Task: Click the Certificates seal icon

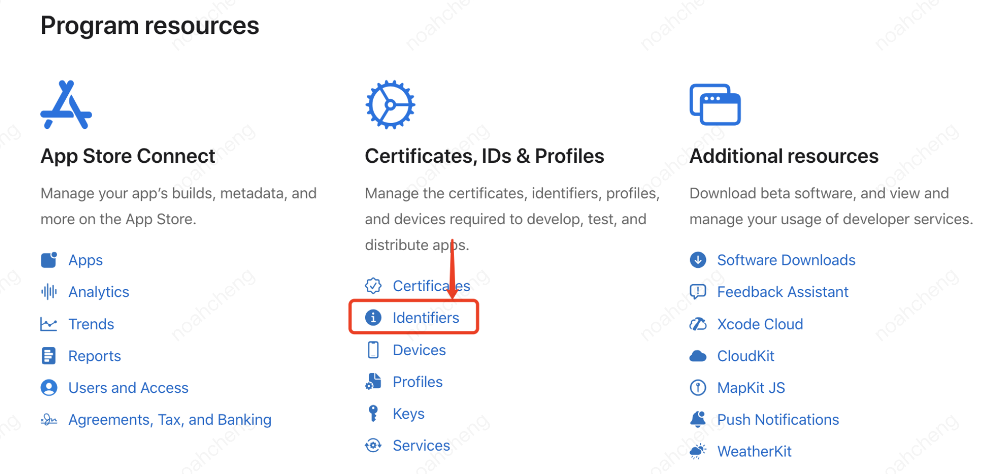Action: (373, 286)
